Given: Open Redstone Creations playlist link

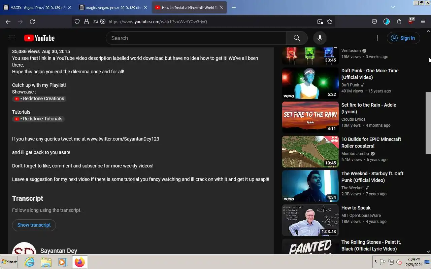Looking at the screenshot, I should pyautogui.click(x=39, y=99).
